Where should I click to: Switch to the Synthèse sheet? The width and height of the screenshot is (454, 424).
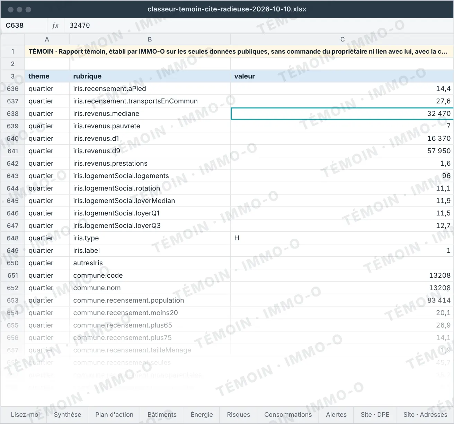tap(68, 415)
